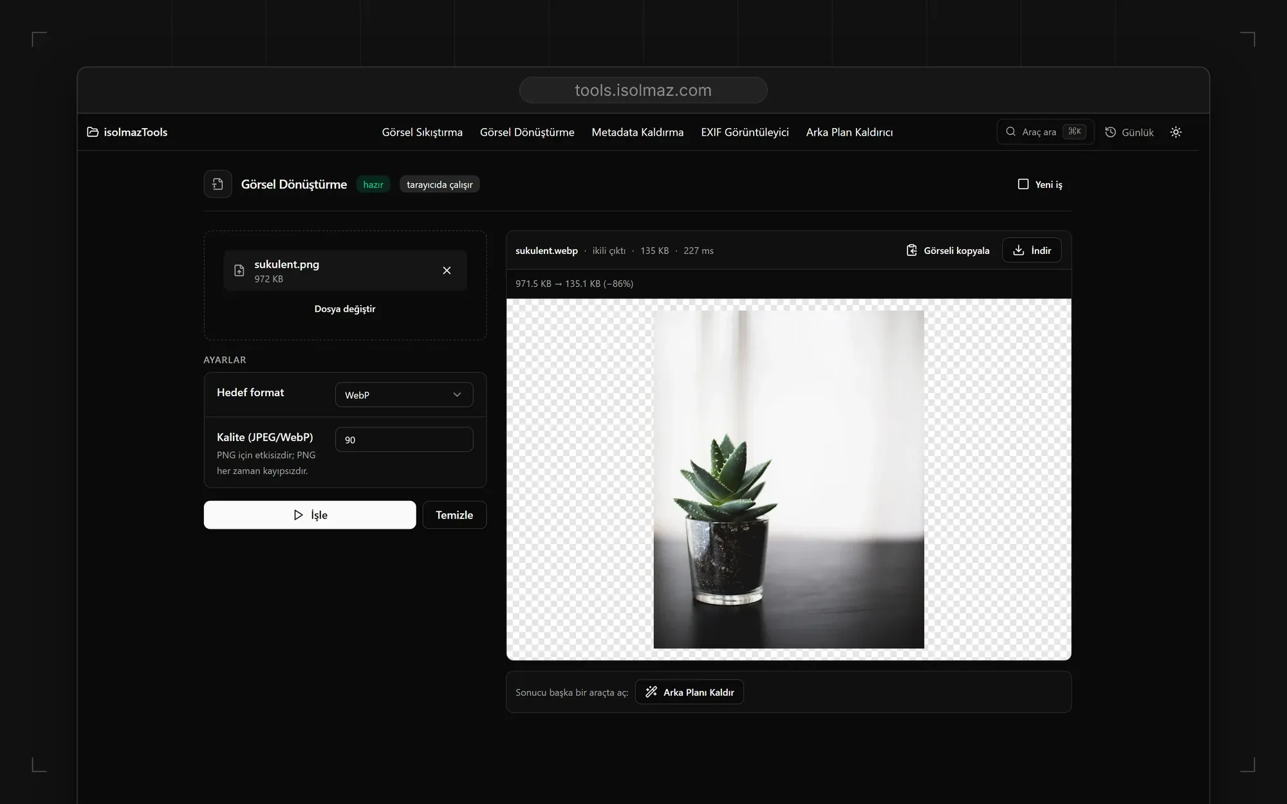
Task: Click the 971.5 KB → 135.1 KB size text
Action: pos(574,284)
